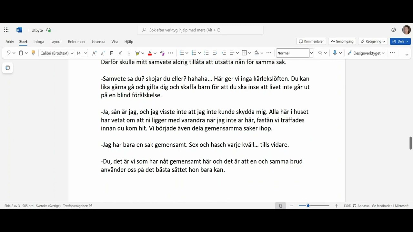Decrease paragraph indent

point(215,53)
